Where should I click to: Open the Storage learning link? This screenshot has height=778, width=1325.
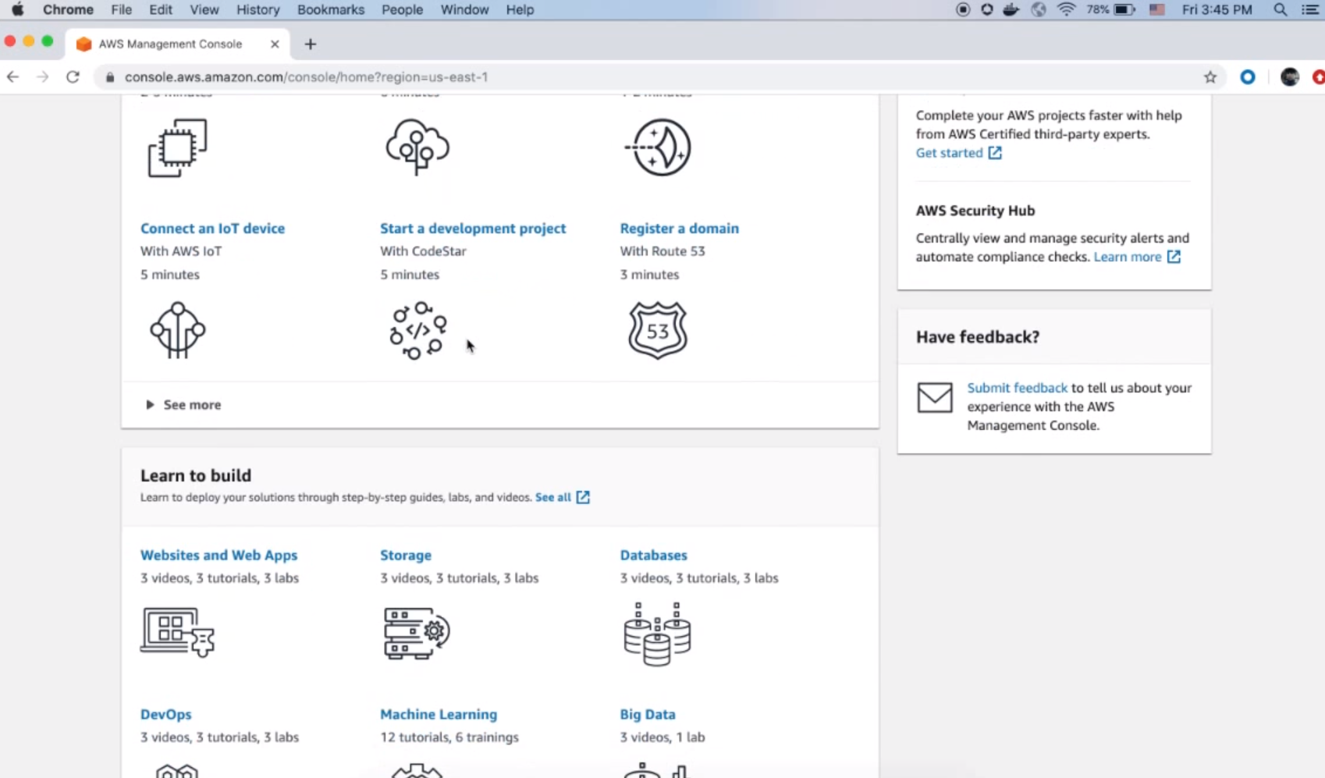pyautogui.click(x=406, y=556)
